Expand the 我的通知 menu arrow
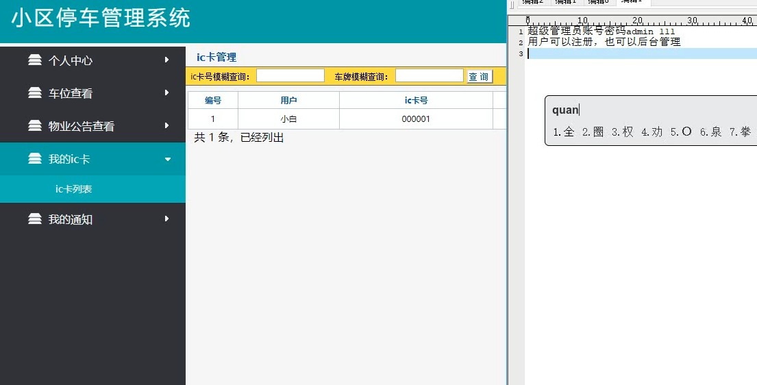This screenshot has width=757, height=385. (167, 219)
